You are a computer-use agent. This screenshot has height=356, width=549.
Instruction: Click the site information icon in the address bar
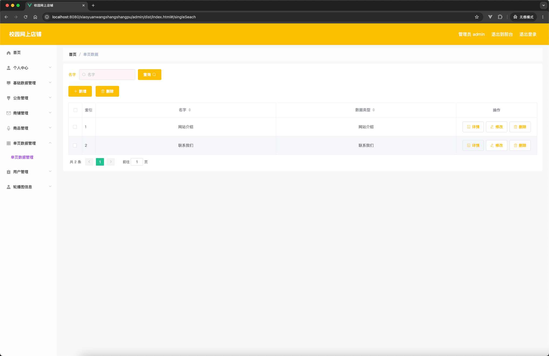(47, 17)
